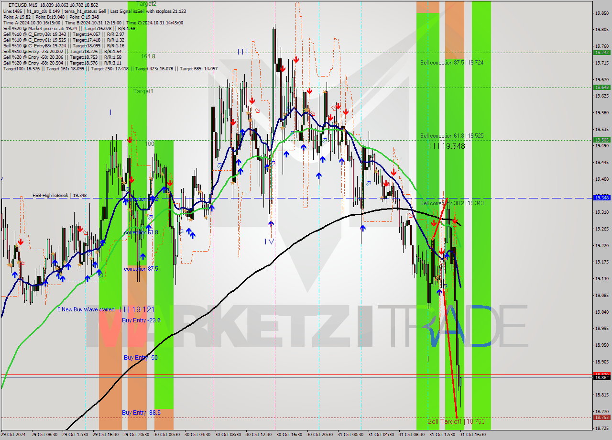Click the large '| | | 19.348' wave label
The image size is (612, 440).
[x=447, y=146]
